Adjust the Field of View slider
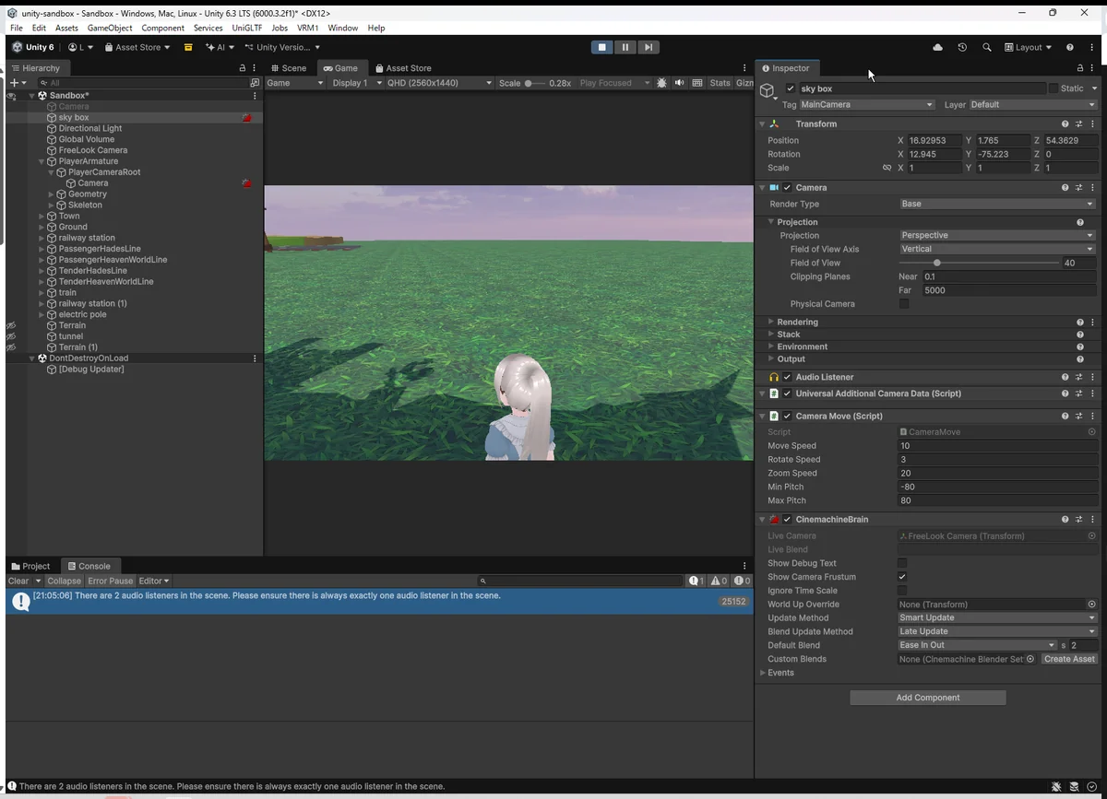Screen dimensions: 1107x799 [x=937, y=264]
